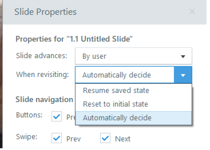The width and height of the screenshot is (210, 150).
Task: Uncheck the Swipe Prev checkbox
Action: pyautogui.click(x=57, y=139)
